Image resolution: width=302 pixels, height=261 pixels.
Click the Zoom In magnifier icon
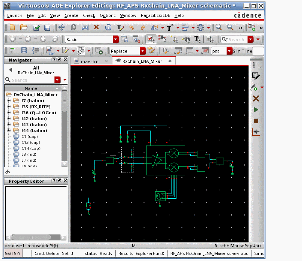(219, 27)
